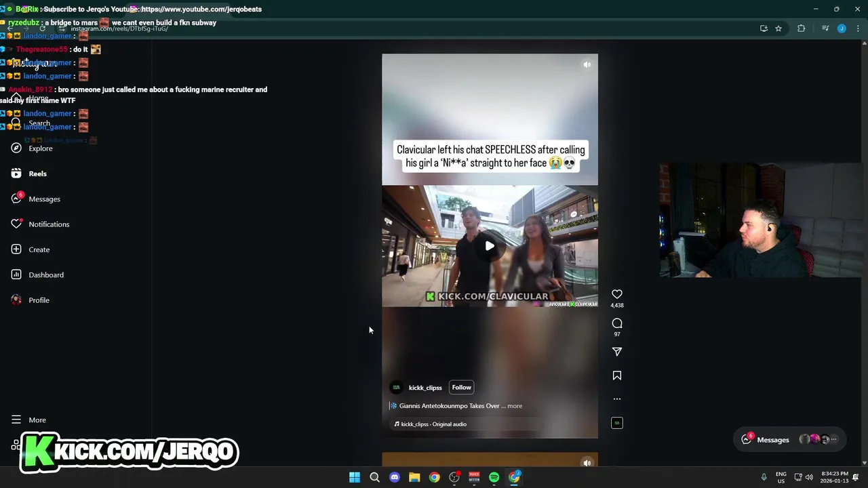Open volume control in system tray
The image size is (868, 488).
pos(809,477)
